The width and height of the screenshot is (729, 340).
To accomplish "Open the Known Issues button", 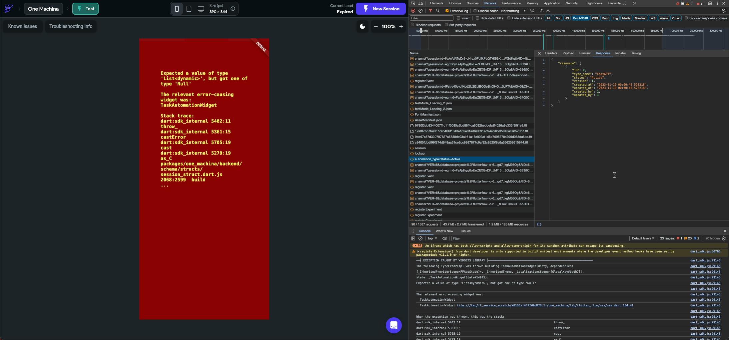I will pos(23,26).
